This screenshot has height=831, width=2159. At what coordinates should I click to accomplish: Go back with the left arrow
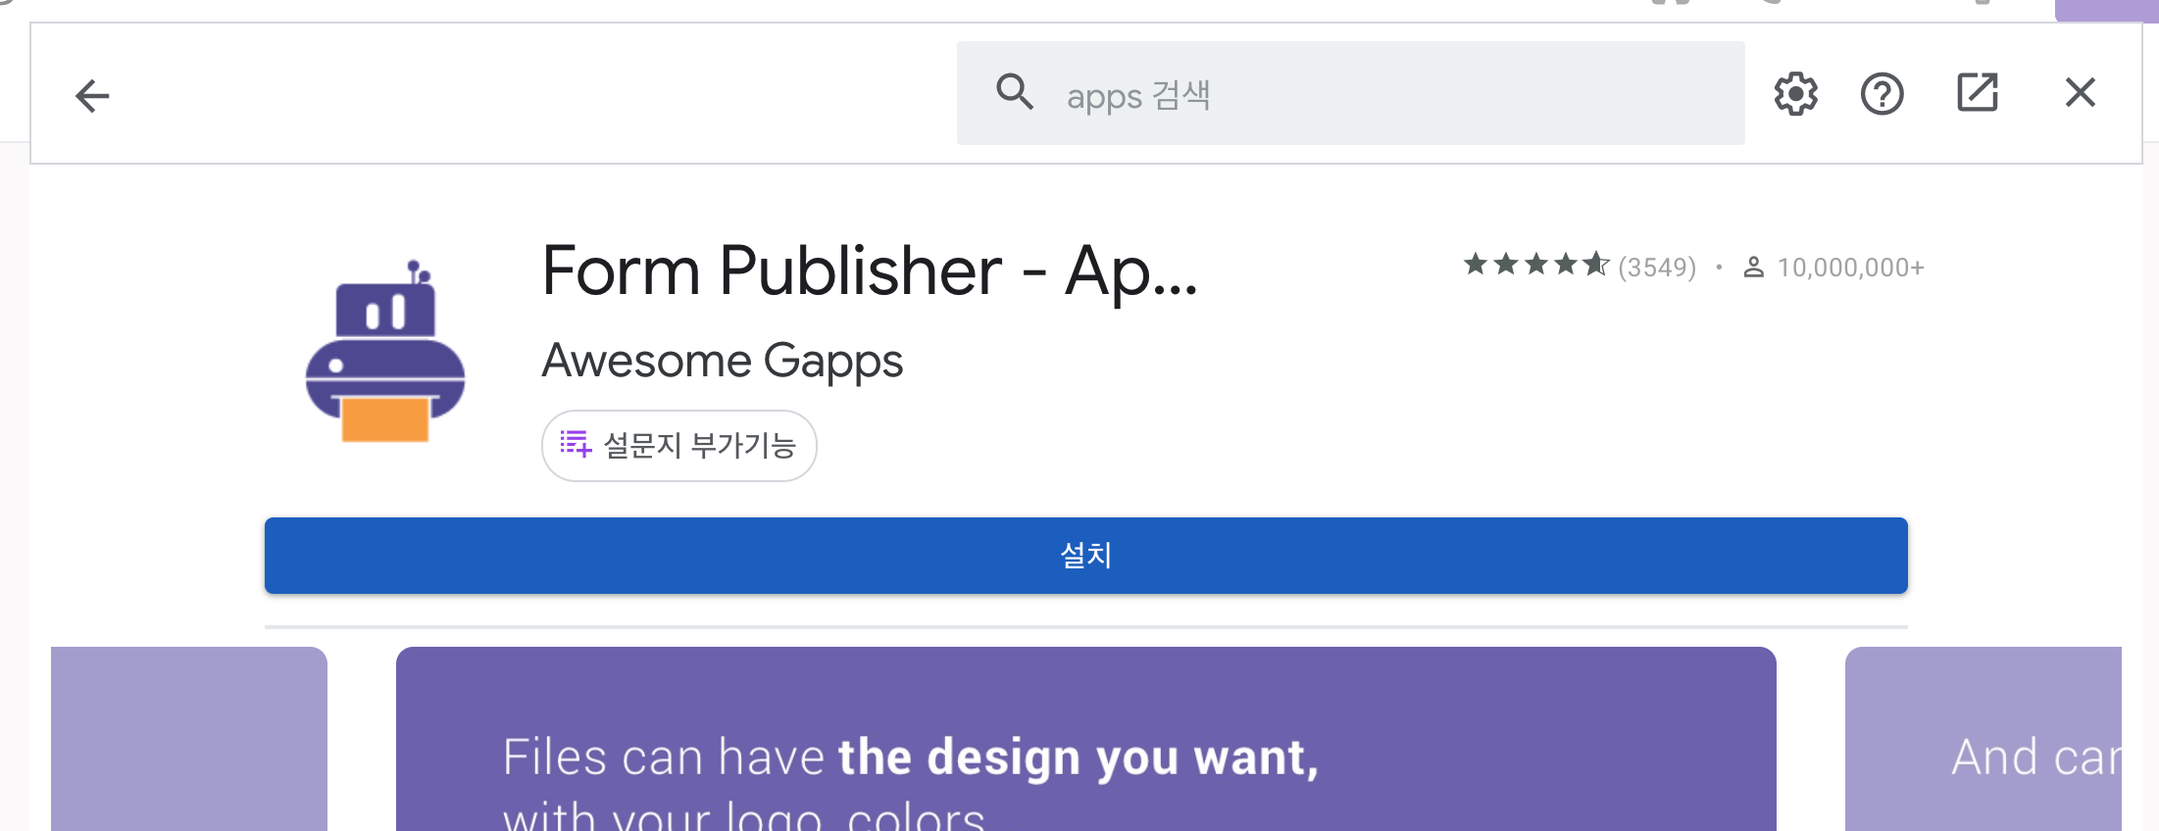point(92,95)
